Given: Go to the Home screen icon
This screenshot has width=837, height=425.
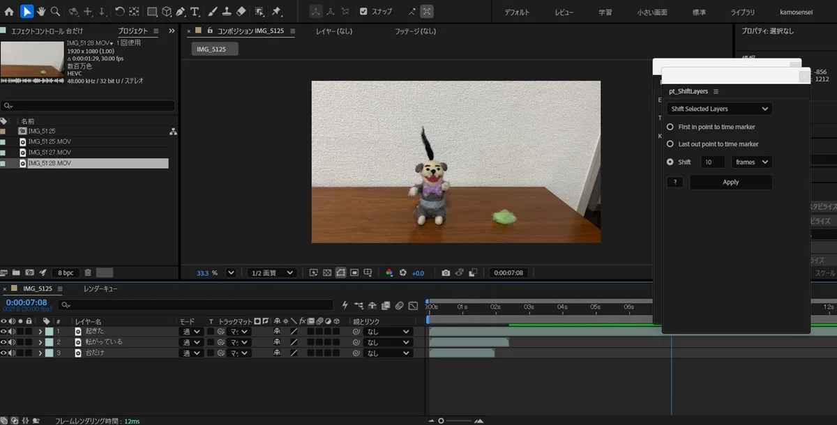Looking at the screenshot, I should click(x=9, y=11).
